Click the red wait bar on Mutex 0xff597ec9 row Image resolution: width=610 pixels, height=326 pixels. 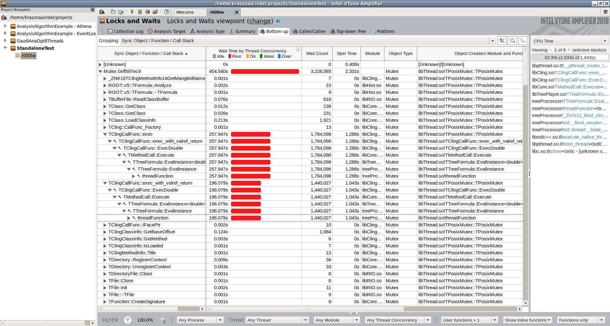(x=265, y=71)
